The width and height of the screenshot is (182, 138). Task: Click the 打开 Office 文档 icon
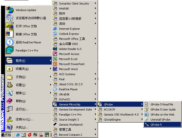coord(10,26)
